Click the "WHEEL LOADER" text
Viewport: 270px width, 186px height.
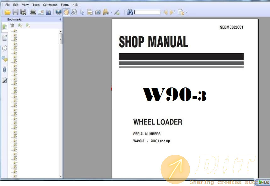pos(158,122)
